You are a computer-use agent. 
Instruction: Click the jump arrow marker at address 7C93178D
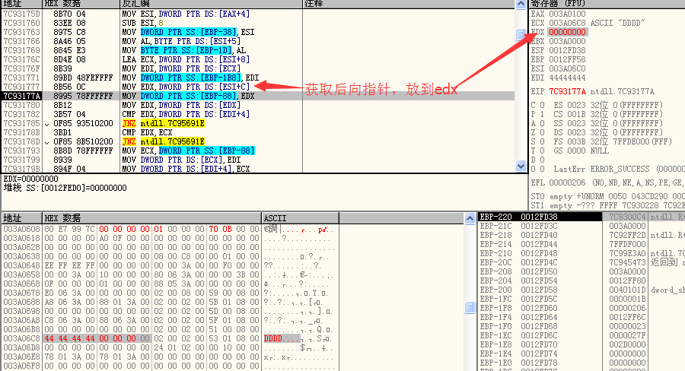[48, 141]
